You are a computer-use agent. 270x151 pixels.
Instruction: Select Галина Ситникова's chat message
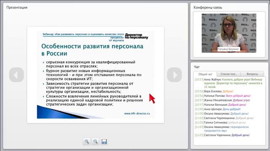point(220,122)
